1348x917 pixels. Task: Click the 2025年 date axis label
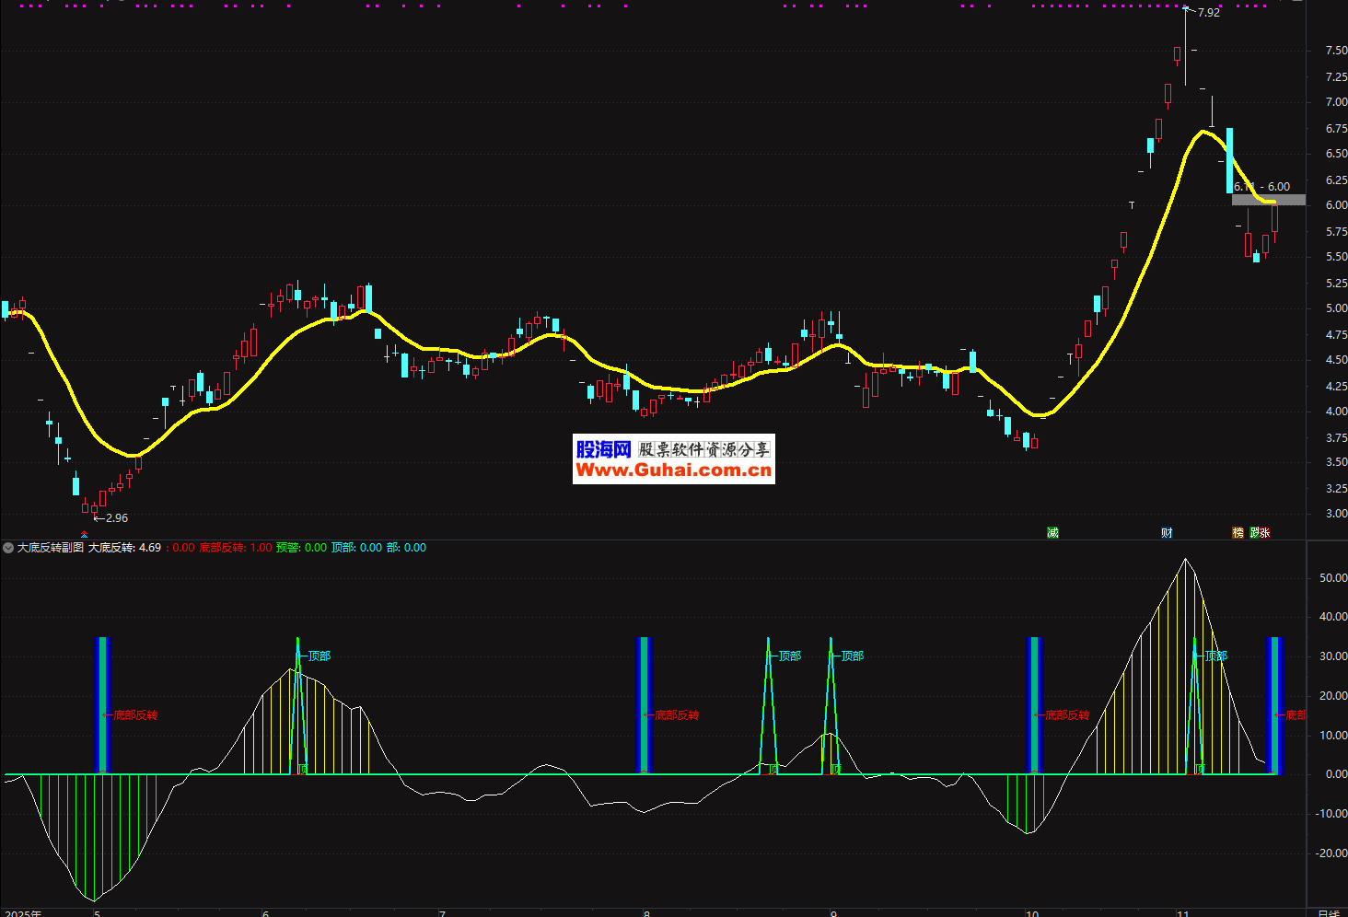coord(23,912)
